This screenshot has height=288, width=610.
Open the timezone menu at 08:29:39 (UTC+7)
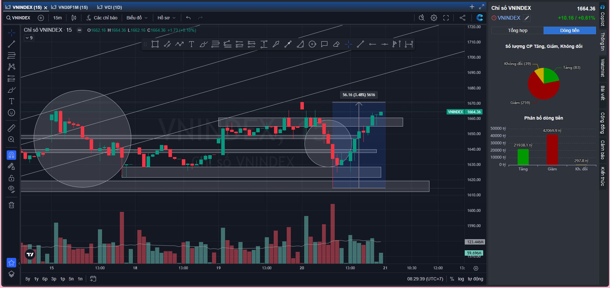(x=425, y=279)
